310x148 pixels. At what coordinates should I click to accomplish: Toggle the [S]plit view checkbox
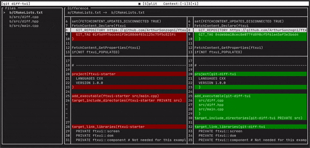148,4
